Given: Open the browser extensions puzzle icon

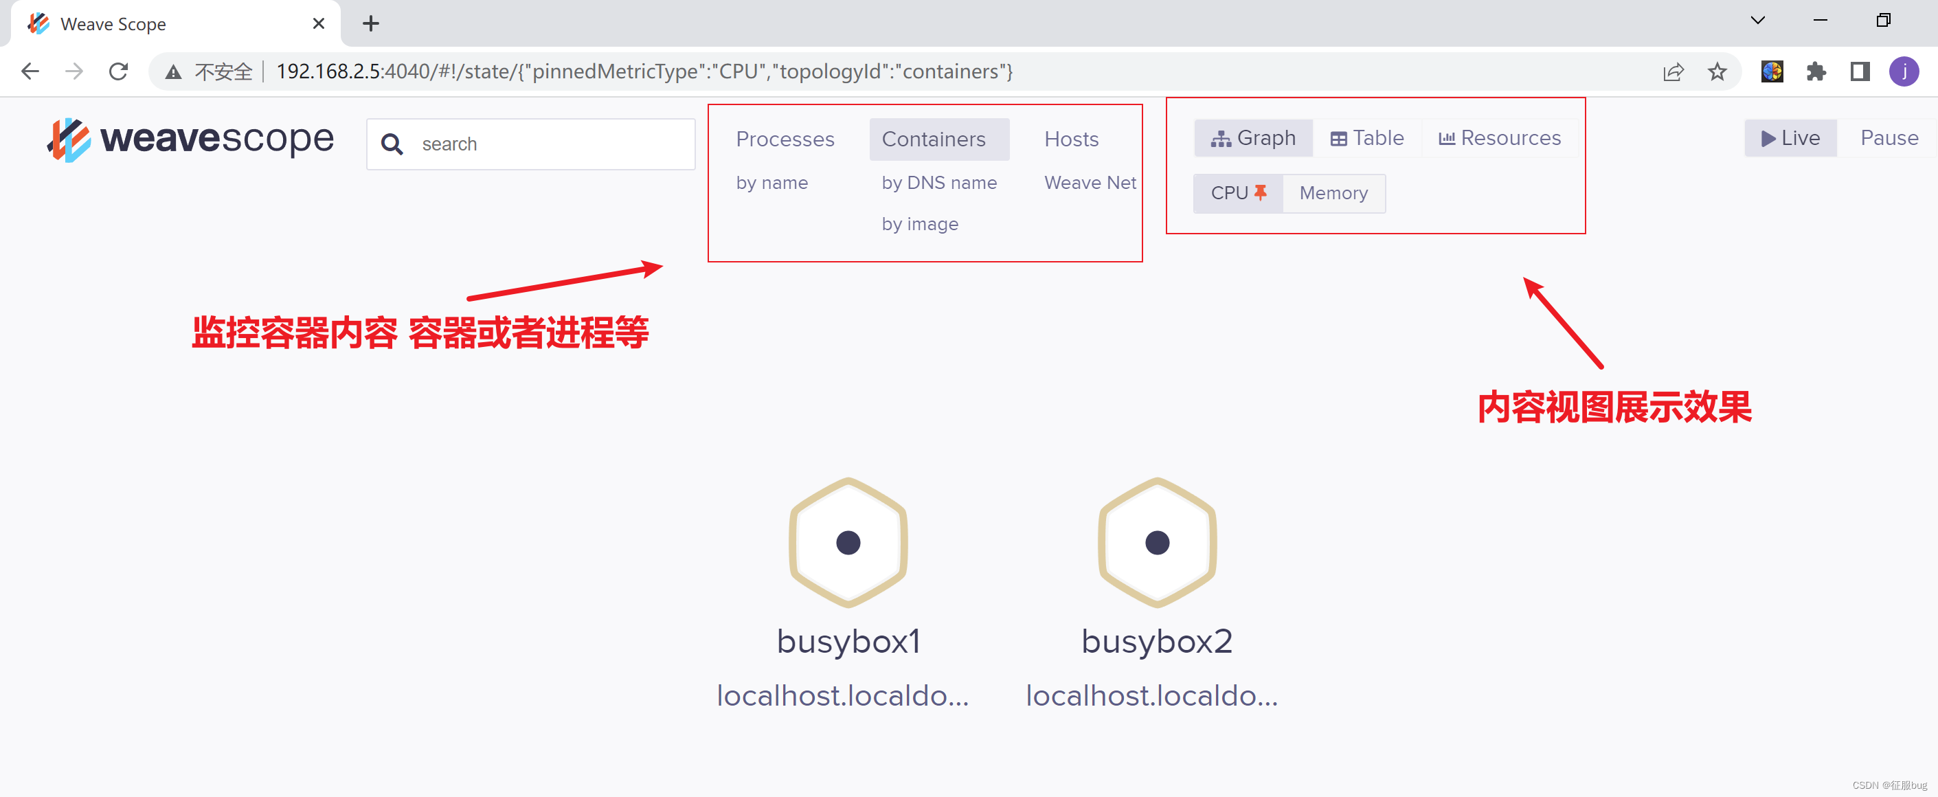Looking at the screenshot, I should coord(1815,71).
